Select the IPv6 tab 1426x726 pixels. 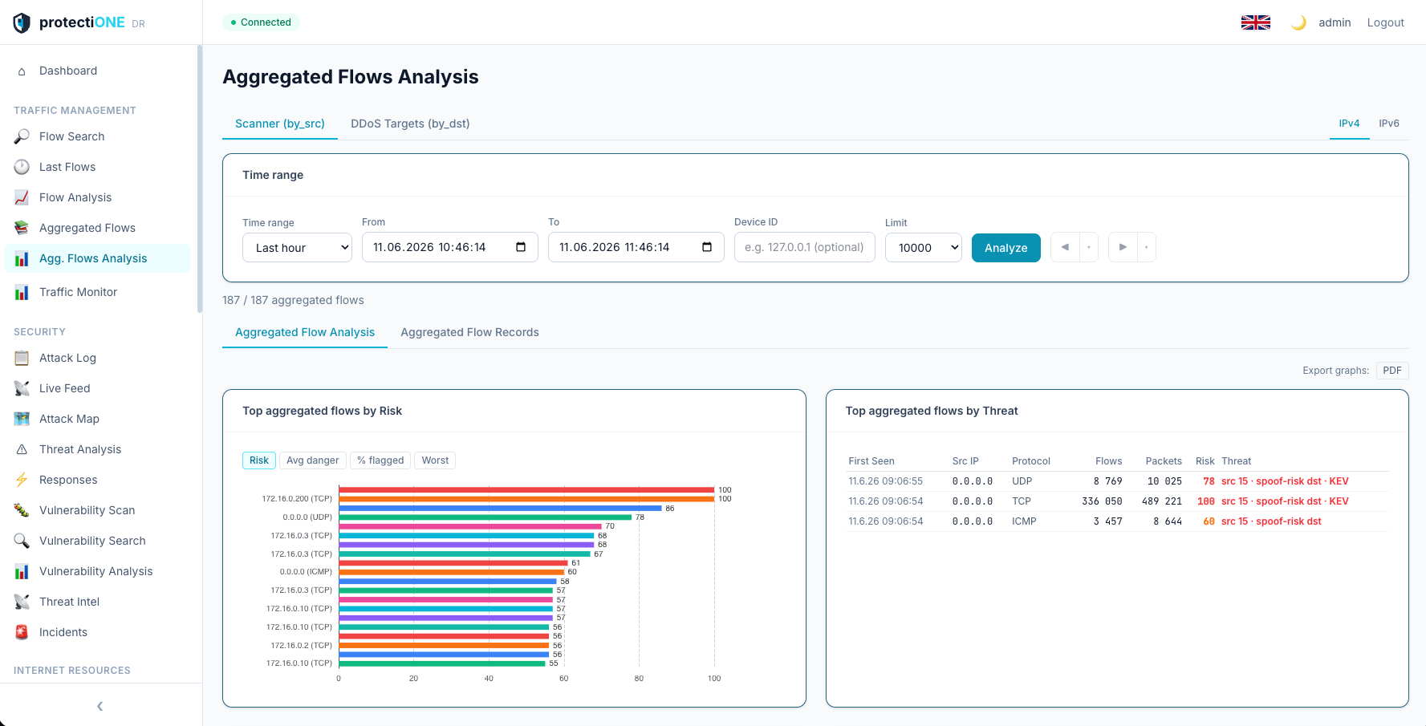[x=1389, y=124]
